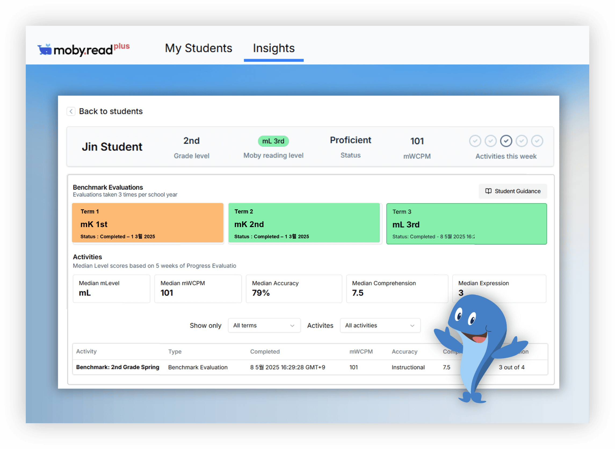Click the back arrow chevron icon
The height and width of the screenshot is (449, 615).
71,112
